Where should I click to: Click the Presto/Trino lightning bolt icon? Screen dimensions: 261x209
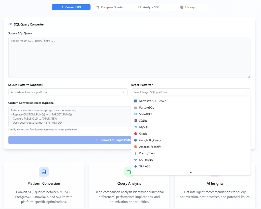(x=136, y=153)
